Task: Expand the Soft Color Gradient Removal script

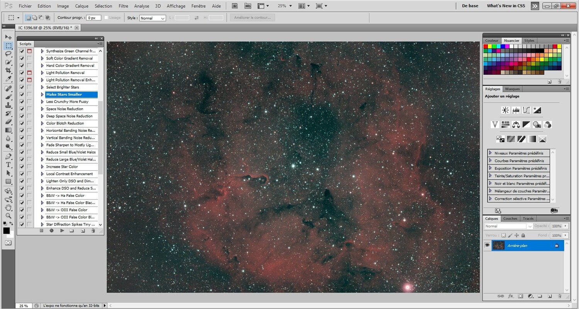Action: [x=42, y=58]
